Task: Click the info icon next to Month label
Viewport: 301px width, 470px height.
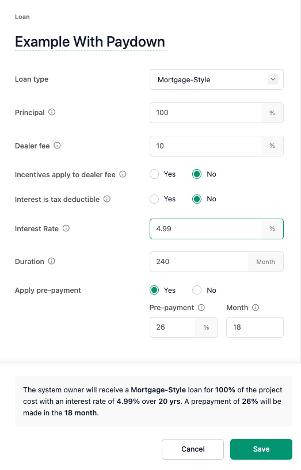Action: coord(256,308)
